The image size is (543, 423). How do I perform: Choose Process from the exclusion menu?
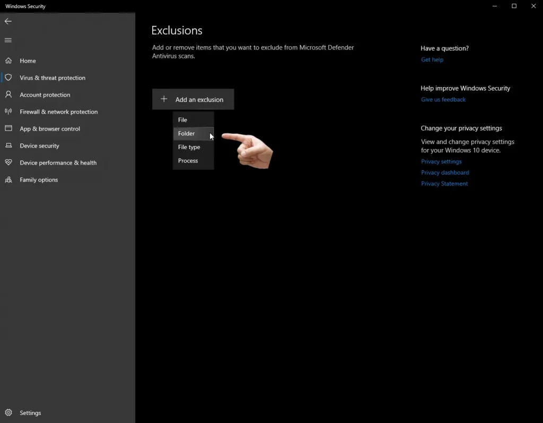tap(193, 161)
